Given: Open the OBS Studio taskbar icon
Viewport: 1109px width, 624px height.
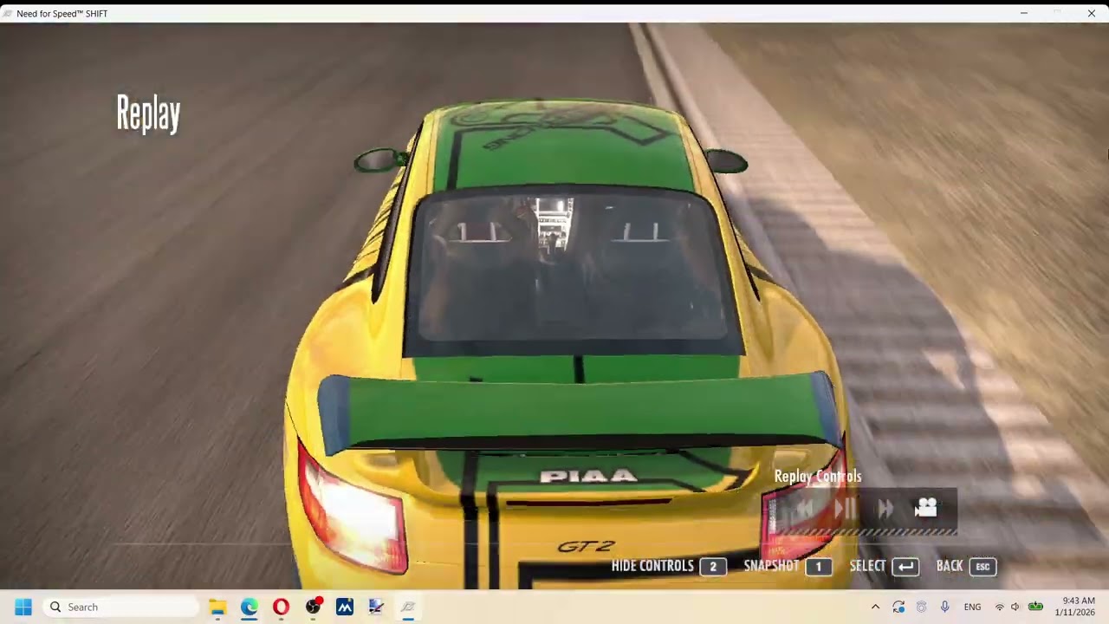Looking at the screenshot, I should tap(313, 607).
